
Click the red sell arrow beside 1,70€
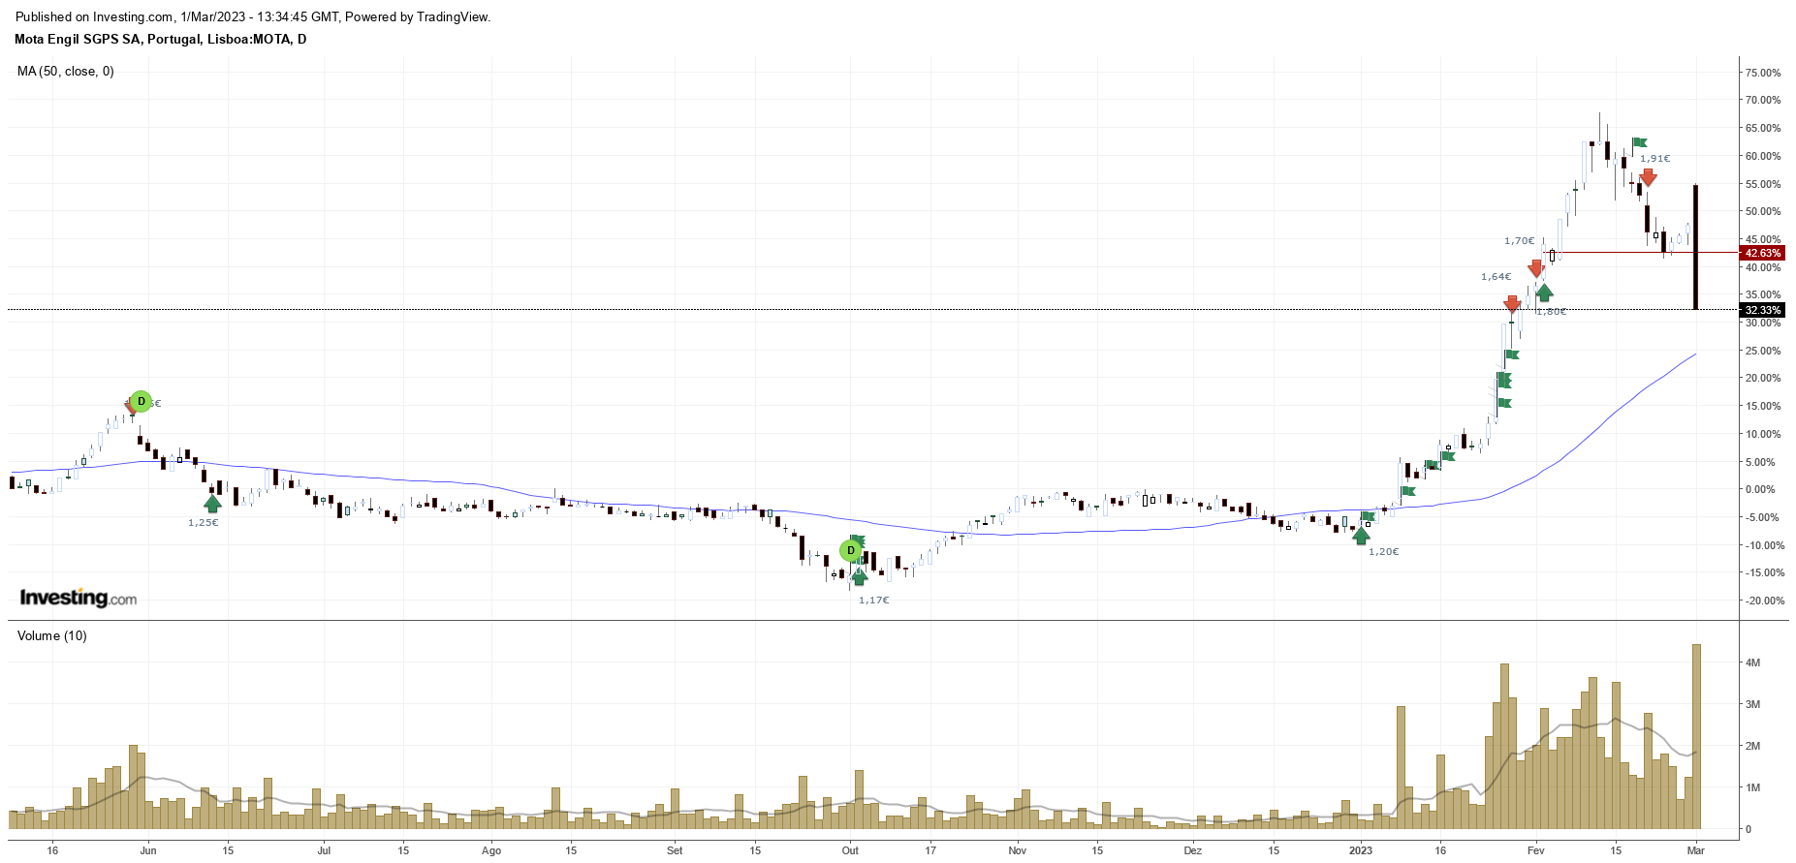(1536, 268)
